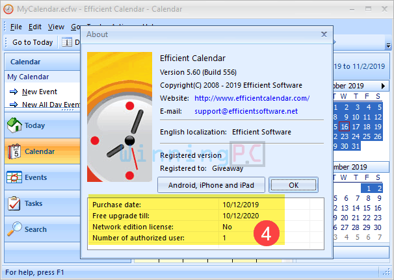
Task: Select October 16 in mini calendar
Action: pos(344,127)
